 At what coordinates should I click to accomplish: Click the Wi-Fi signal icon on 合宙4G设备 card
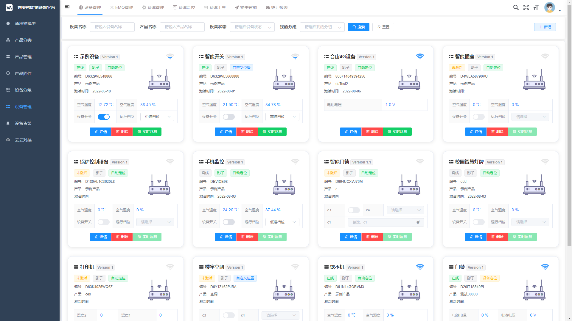pos(420,56)
